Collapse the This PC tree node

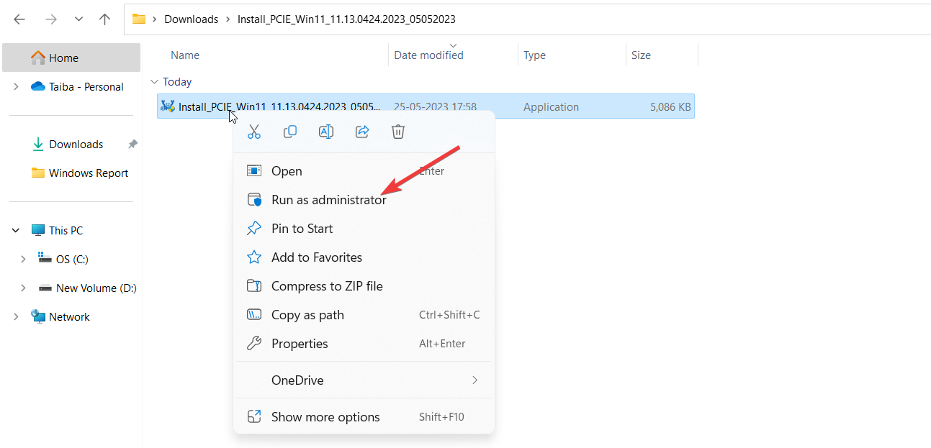click(x=16, y=230)
